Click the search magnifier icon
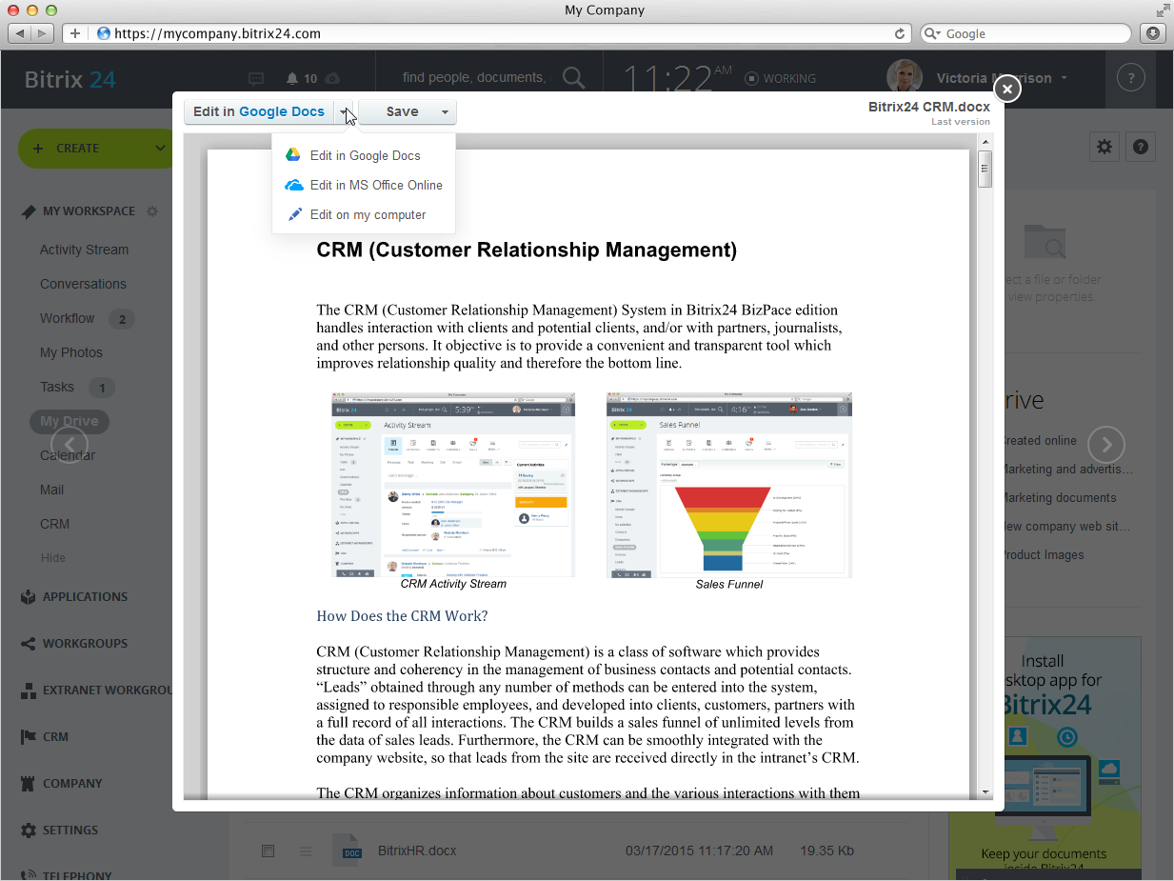This screenshot has width=1174, height=881. pos(574,78)
